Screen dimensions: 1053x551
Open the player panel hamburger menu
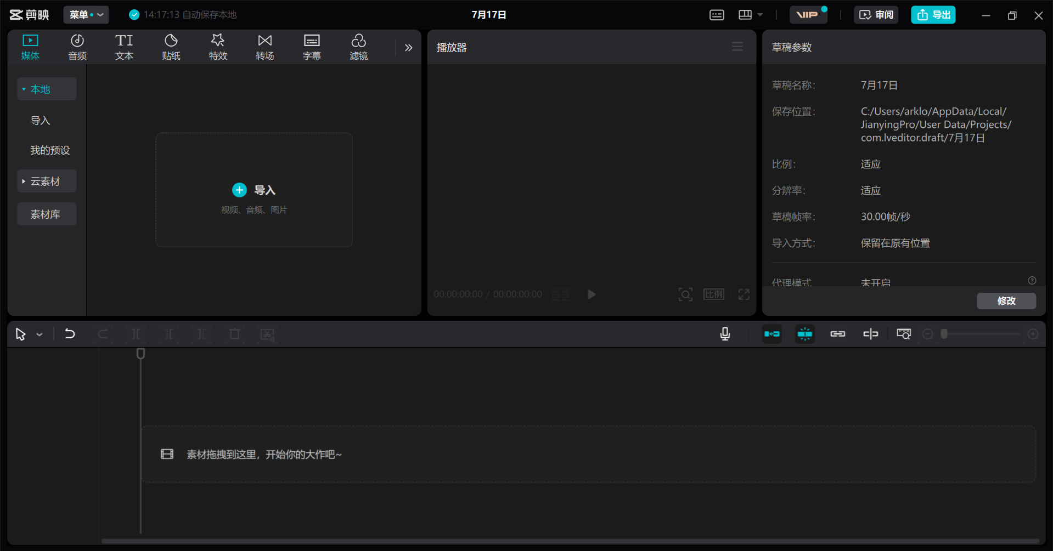[x=737, y=47]
